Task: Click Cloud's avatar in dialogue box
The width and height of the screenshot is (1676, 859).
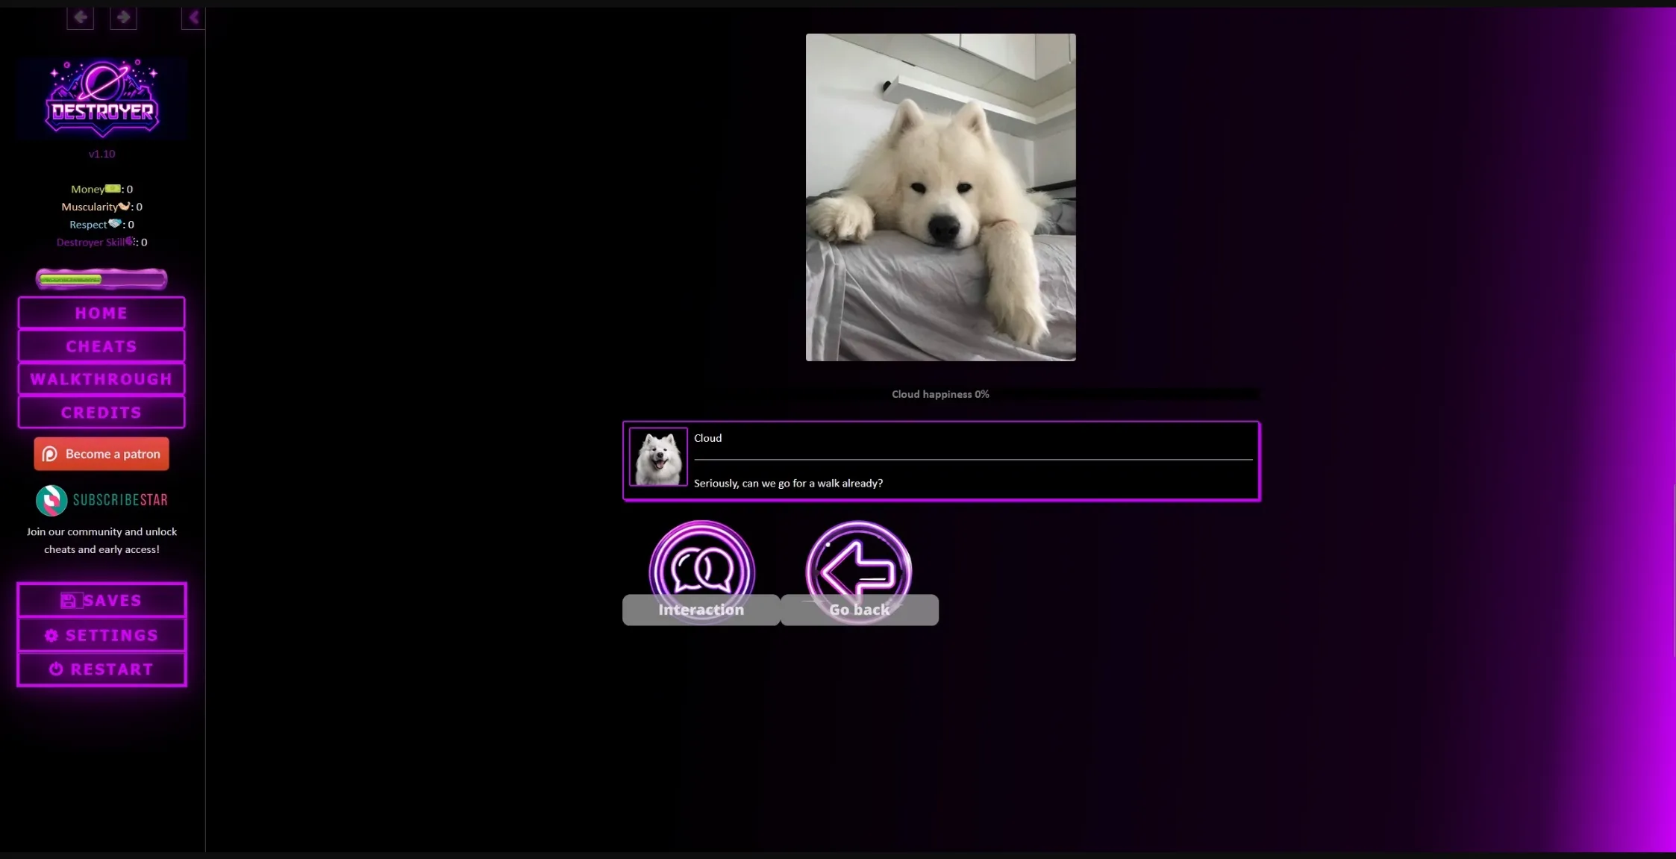Action: coord(658,457)
